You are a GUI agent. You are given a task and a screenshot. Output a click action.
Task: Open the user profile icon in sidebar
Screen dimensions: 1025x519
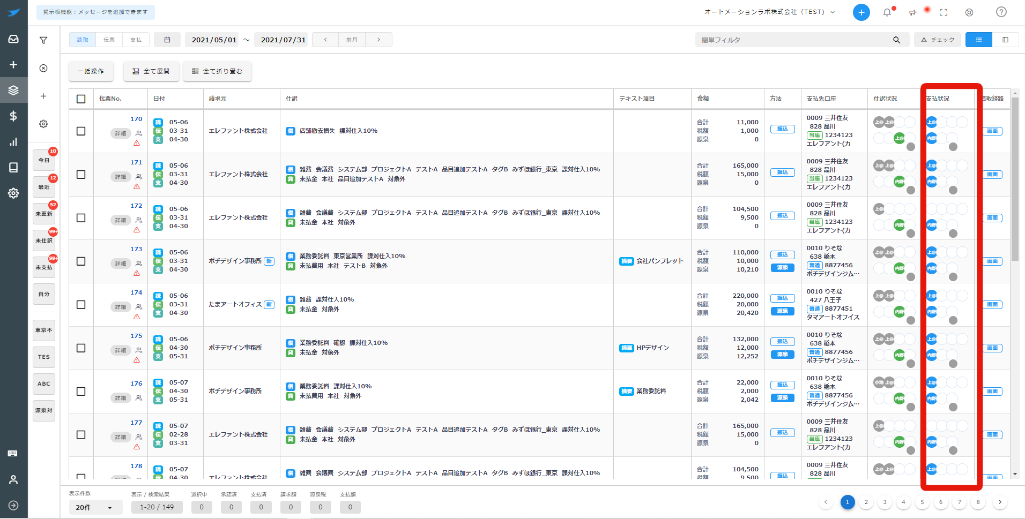tap(13, 480)
